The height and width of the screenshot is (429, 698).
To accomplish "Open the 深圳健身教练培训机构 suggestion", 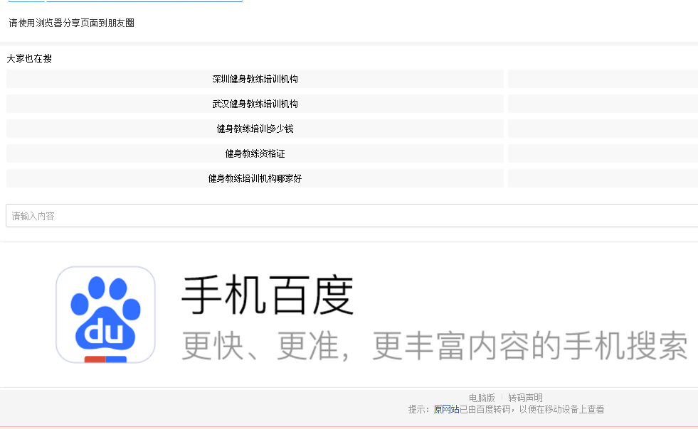I will pos(255,79).
